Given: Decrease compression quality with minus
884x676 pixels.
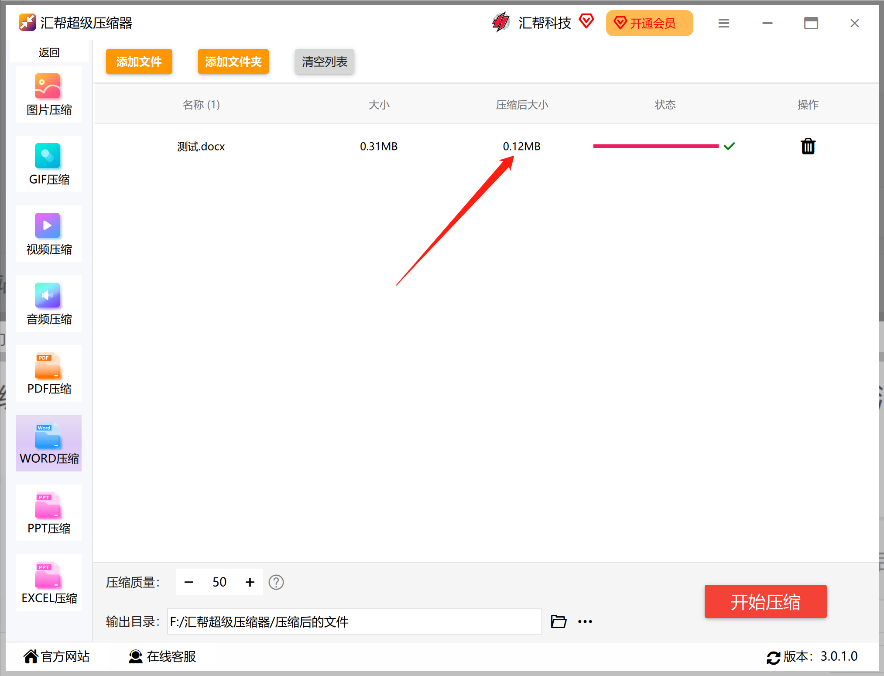Looking at the screenshot, I should point(189,582).
